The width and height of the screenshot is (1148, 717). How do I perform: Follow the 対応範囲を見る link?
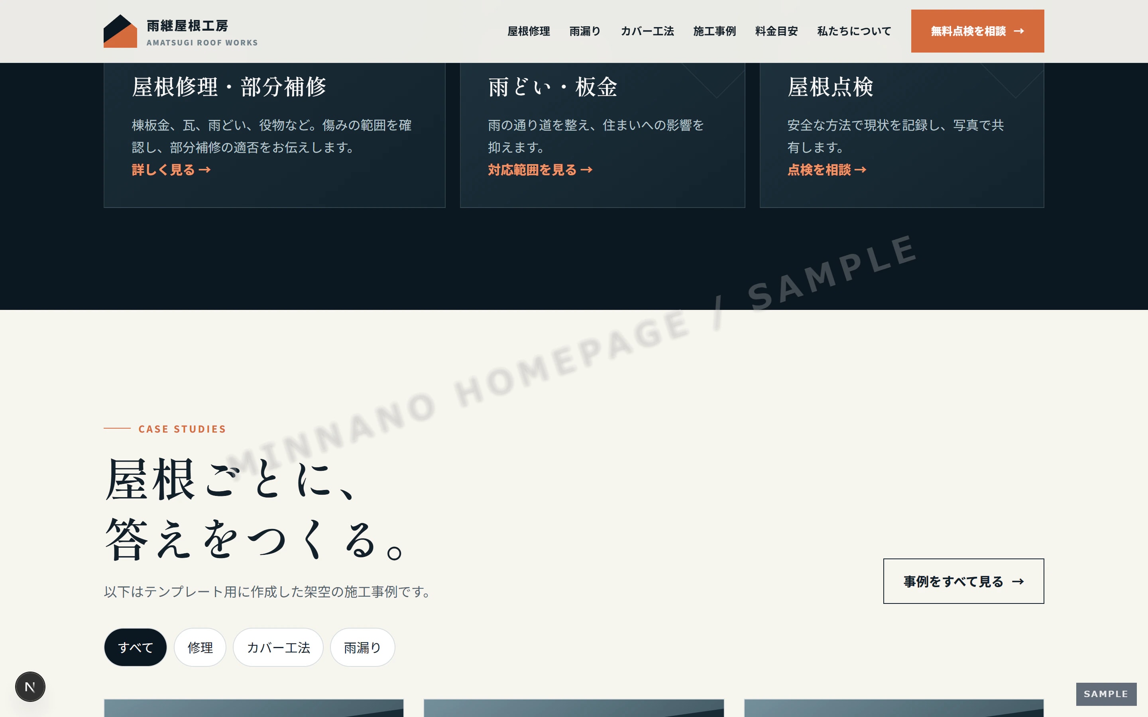(540, 170)
